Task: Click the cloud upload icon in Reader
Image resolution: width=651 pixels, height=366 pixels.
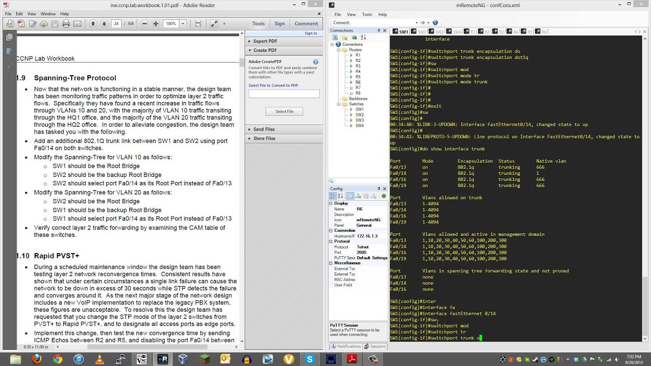Action: (43, 23)
